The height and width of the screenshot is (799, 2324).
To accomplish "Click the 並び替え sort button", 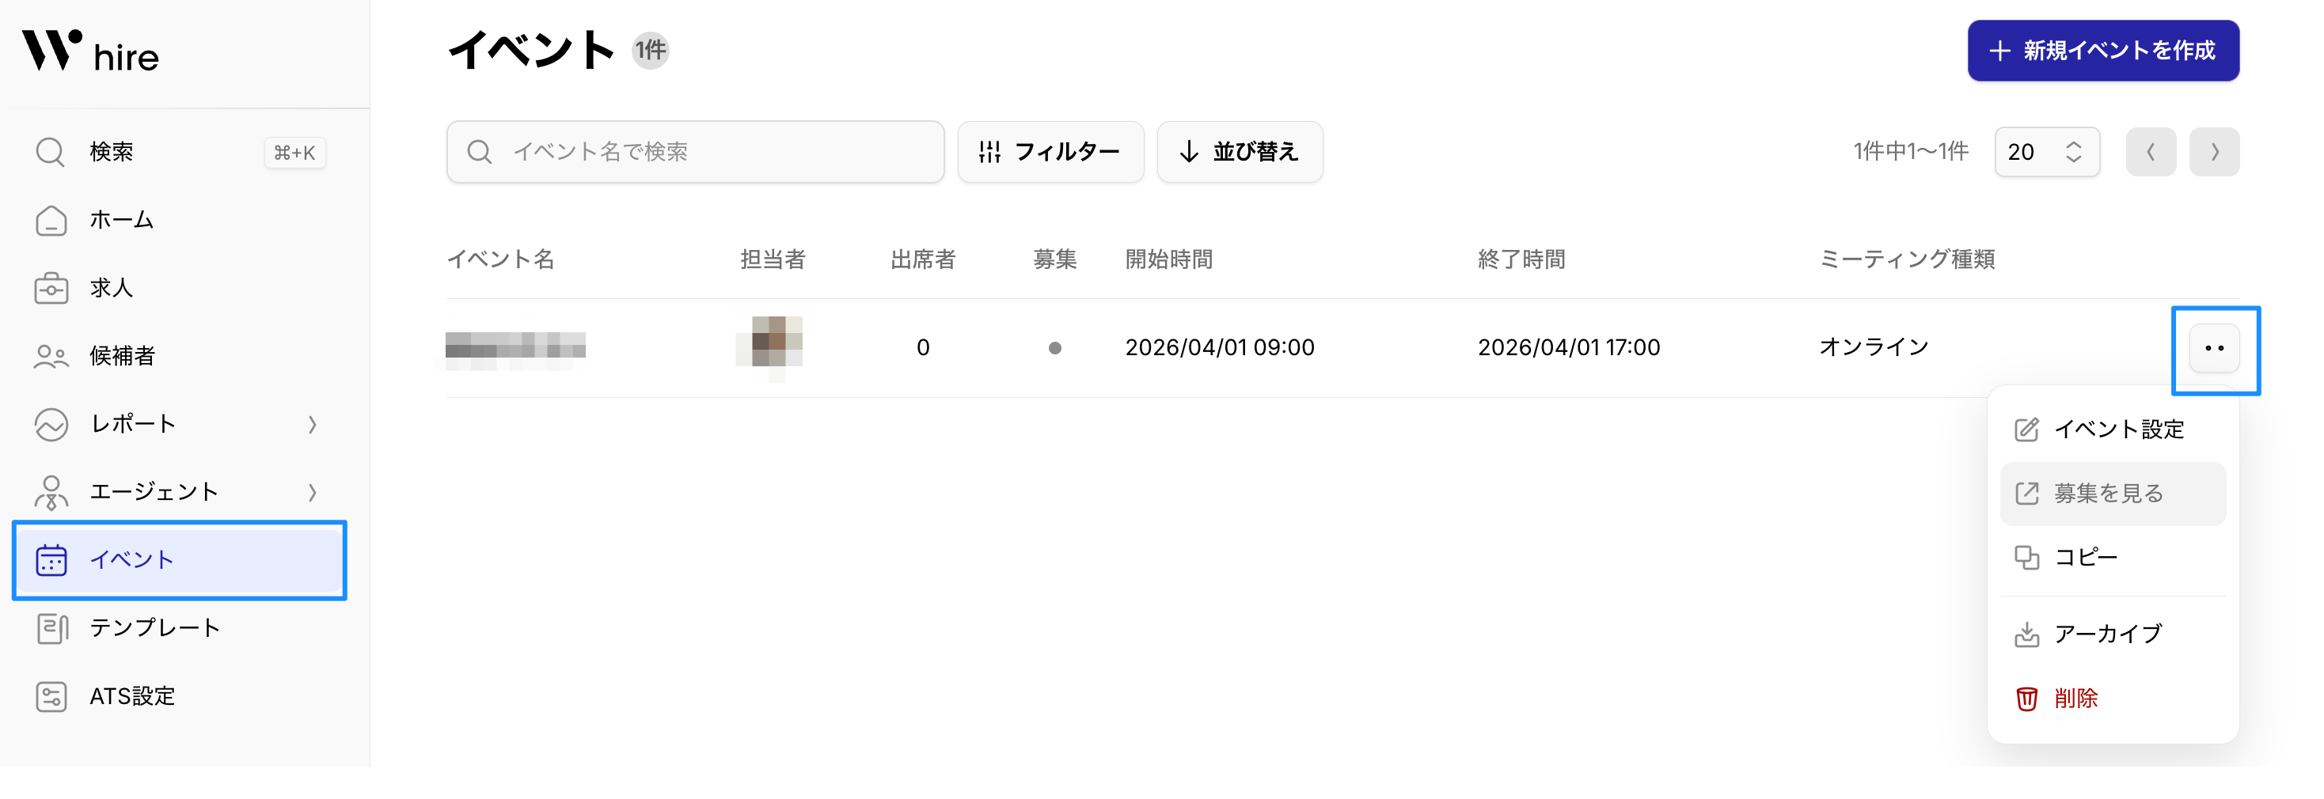I will tap(1240, 152).
